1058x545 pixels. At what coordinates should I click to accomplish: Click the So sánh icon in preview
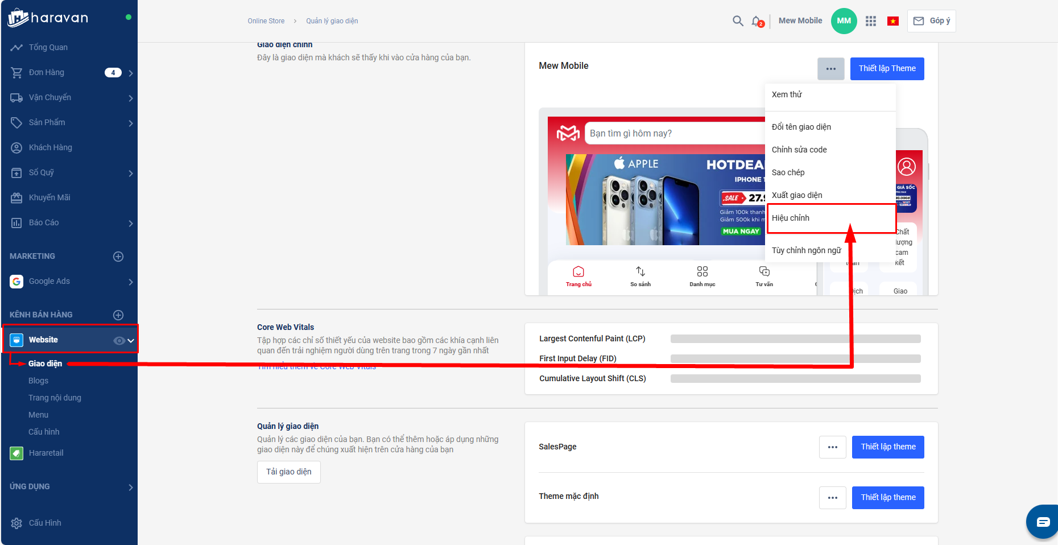pos(640,271)
